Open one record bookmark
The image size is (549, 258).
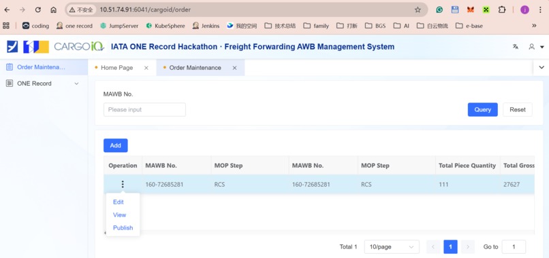74,26
